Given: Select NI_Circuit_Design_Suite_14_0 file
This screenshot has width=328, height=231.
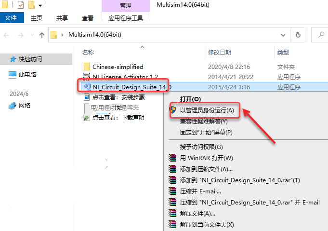Looking at the screenshot, I should [132, 87].
